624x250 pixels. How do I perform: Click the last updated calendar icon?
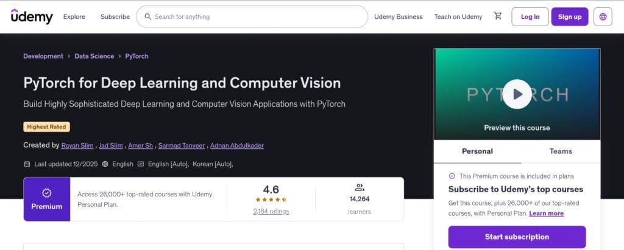[27, 164]
